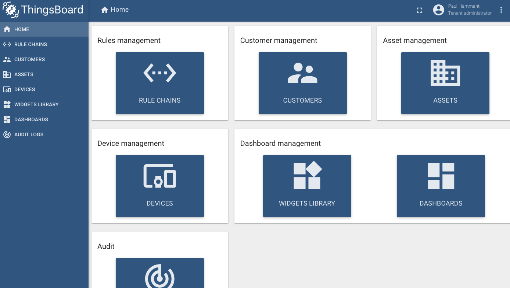The width and height of the screenshot is (510, 288).
Task: Click the Tenant administrator role text
Action: tap(470, 13)
